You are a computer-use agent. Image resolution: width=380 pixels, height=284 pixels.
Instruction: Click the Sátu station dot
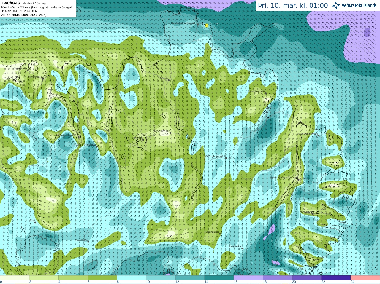[x=35, y=222]
